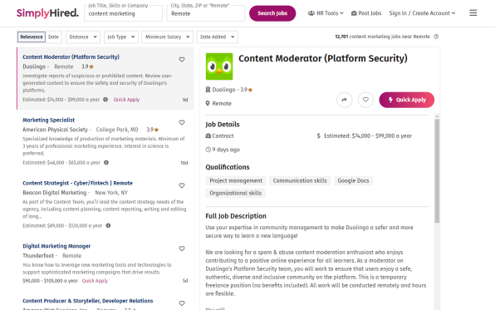Save the Marketing Specialist job with heart
This screenshot has height=310, width=495.
[x=182, y=122]
